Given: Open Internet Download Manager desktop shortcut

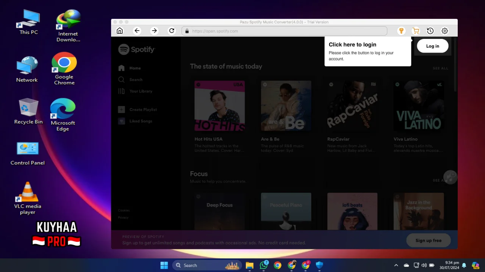Looking at the screenshot, I should pos(68,26).
